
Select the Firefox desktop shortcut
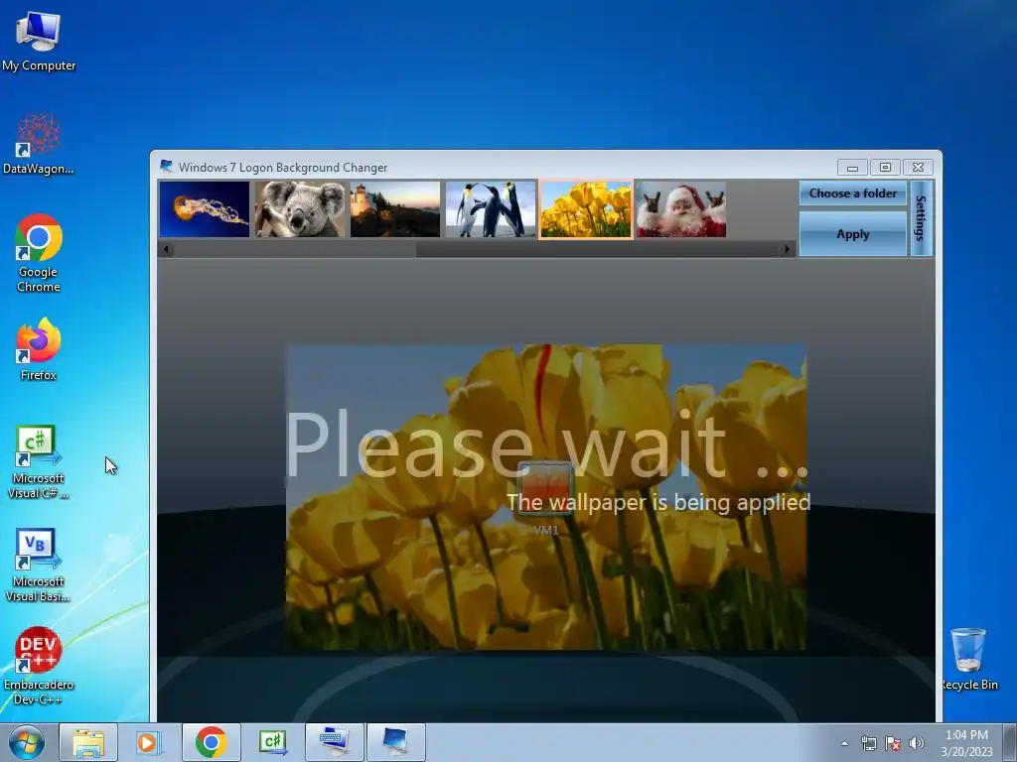click(x=39, y=349)
